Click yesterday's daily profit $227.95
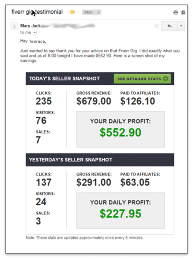This screenshot has height=260, width=193. [121, 213]
